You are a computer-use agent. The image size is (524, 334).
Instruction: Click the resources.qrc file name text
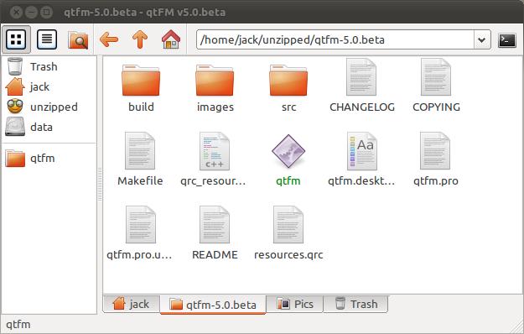point(288,255)
